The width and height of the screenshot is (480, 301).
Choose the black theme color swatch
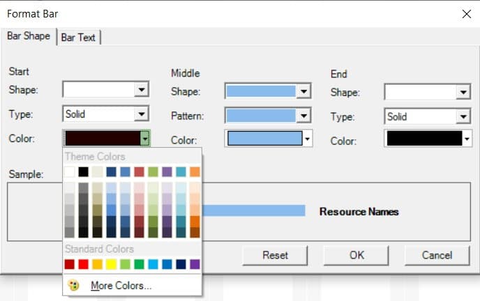tap(83, 171)
